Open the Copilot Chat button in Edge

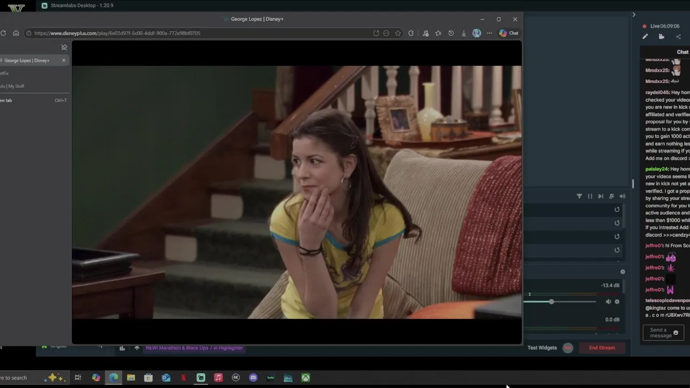click(508, 33)
